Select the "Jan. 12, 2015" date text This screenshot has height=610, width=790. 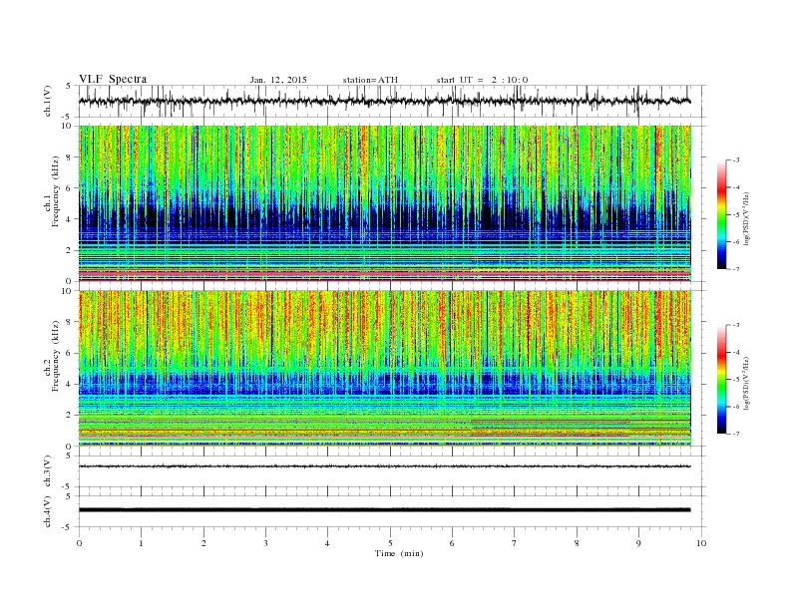pyautogui.click(x=278, y=80)
